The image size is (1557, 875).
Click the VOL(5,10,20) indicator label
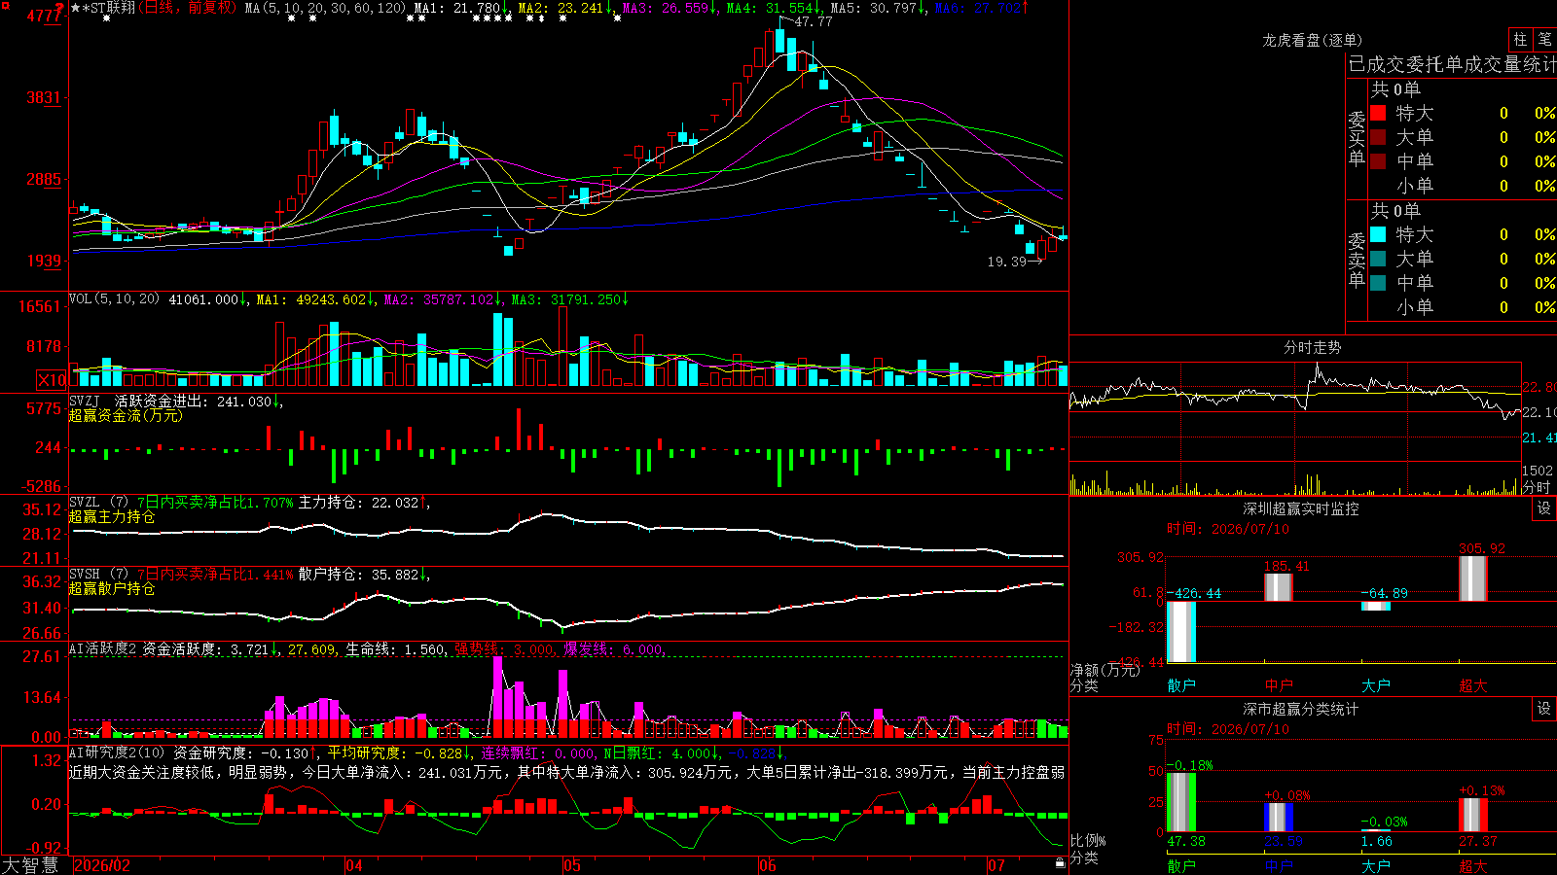pyautogui.click(x=114, y=299)
